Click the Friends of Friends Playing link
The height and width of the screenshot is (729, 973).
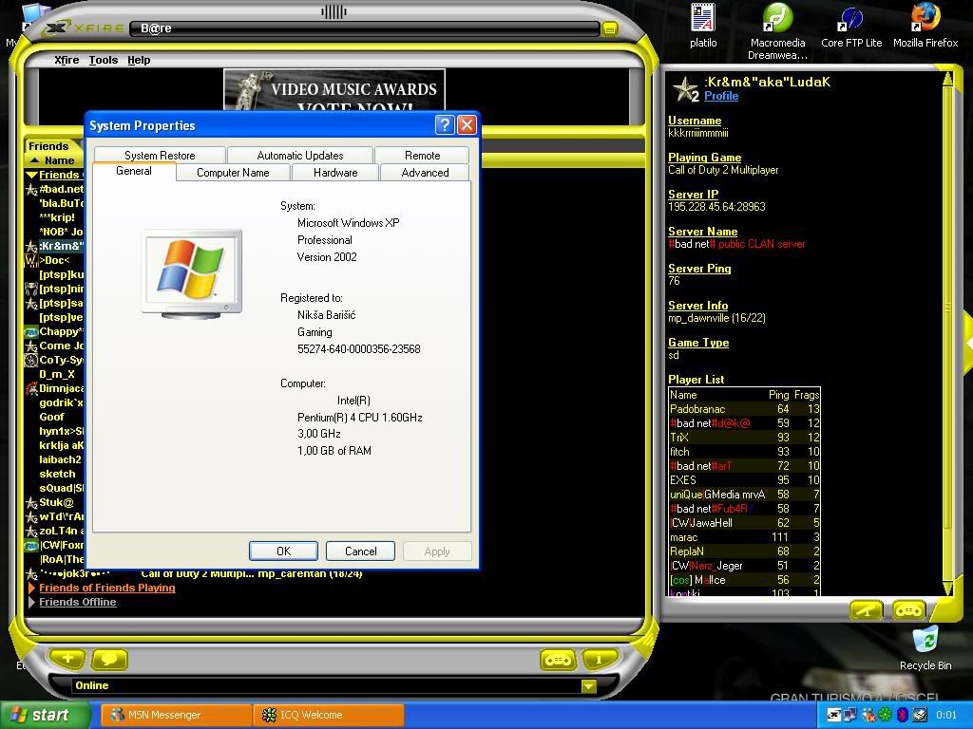click(x=106, y=588)
